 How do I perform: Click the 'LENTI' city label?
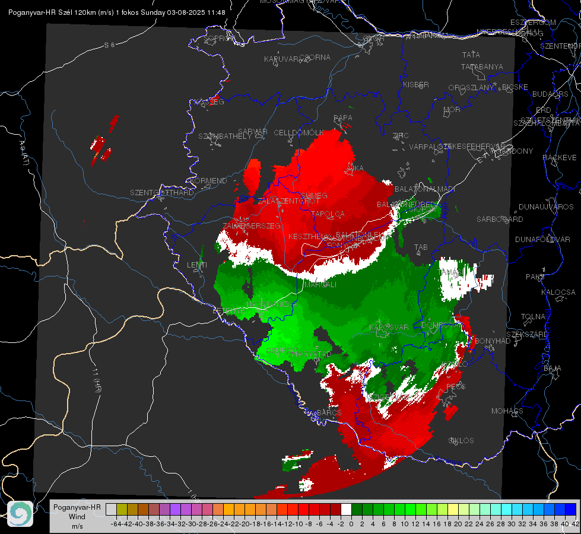coord(197,265)
